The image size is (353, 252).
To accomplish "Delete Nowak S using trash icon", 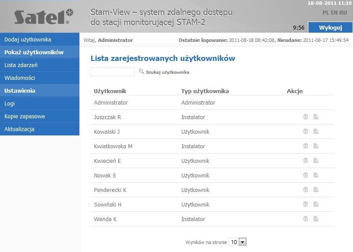I will [x=305, y=175].
